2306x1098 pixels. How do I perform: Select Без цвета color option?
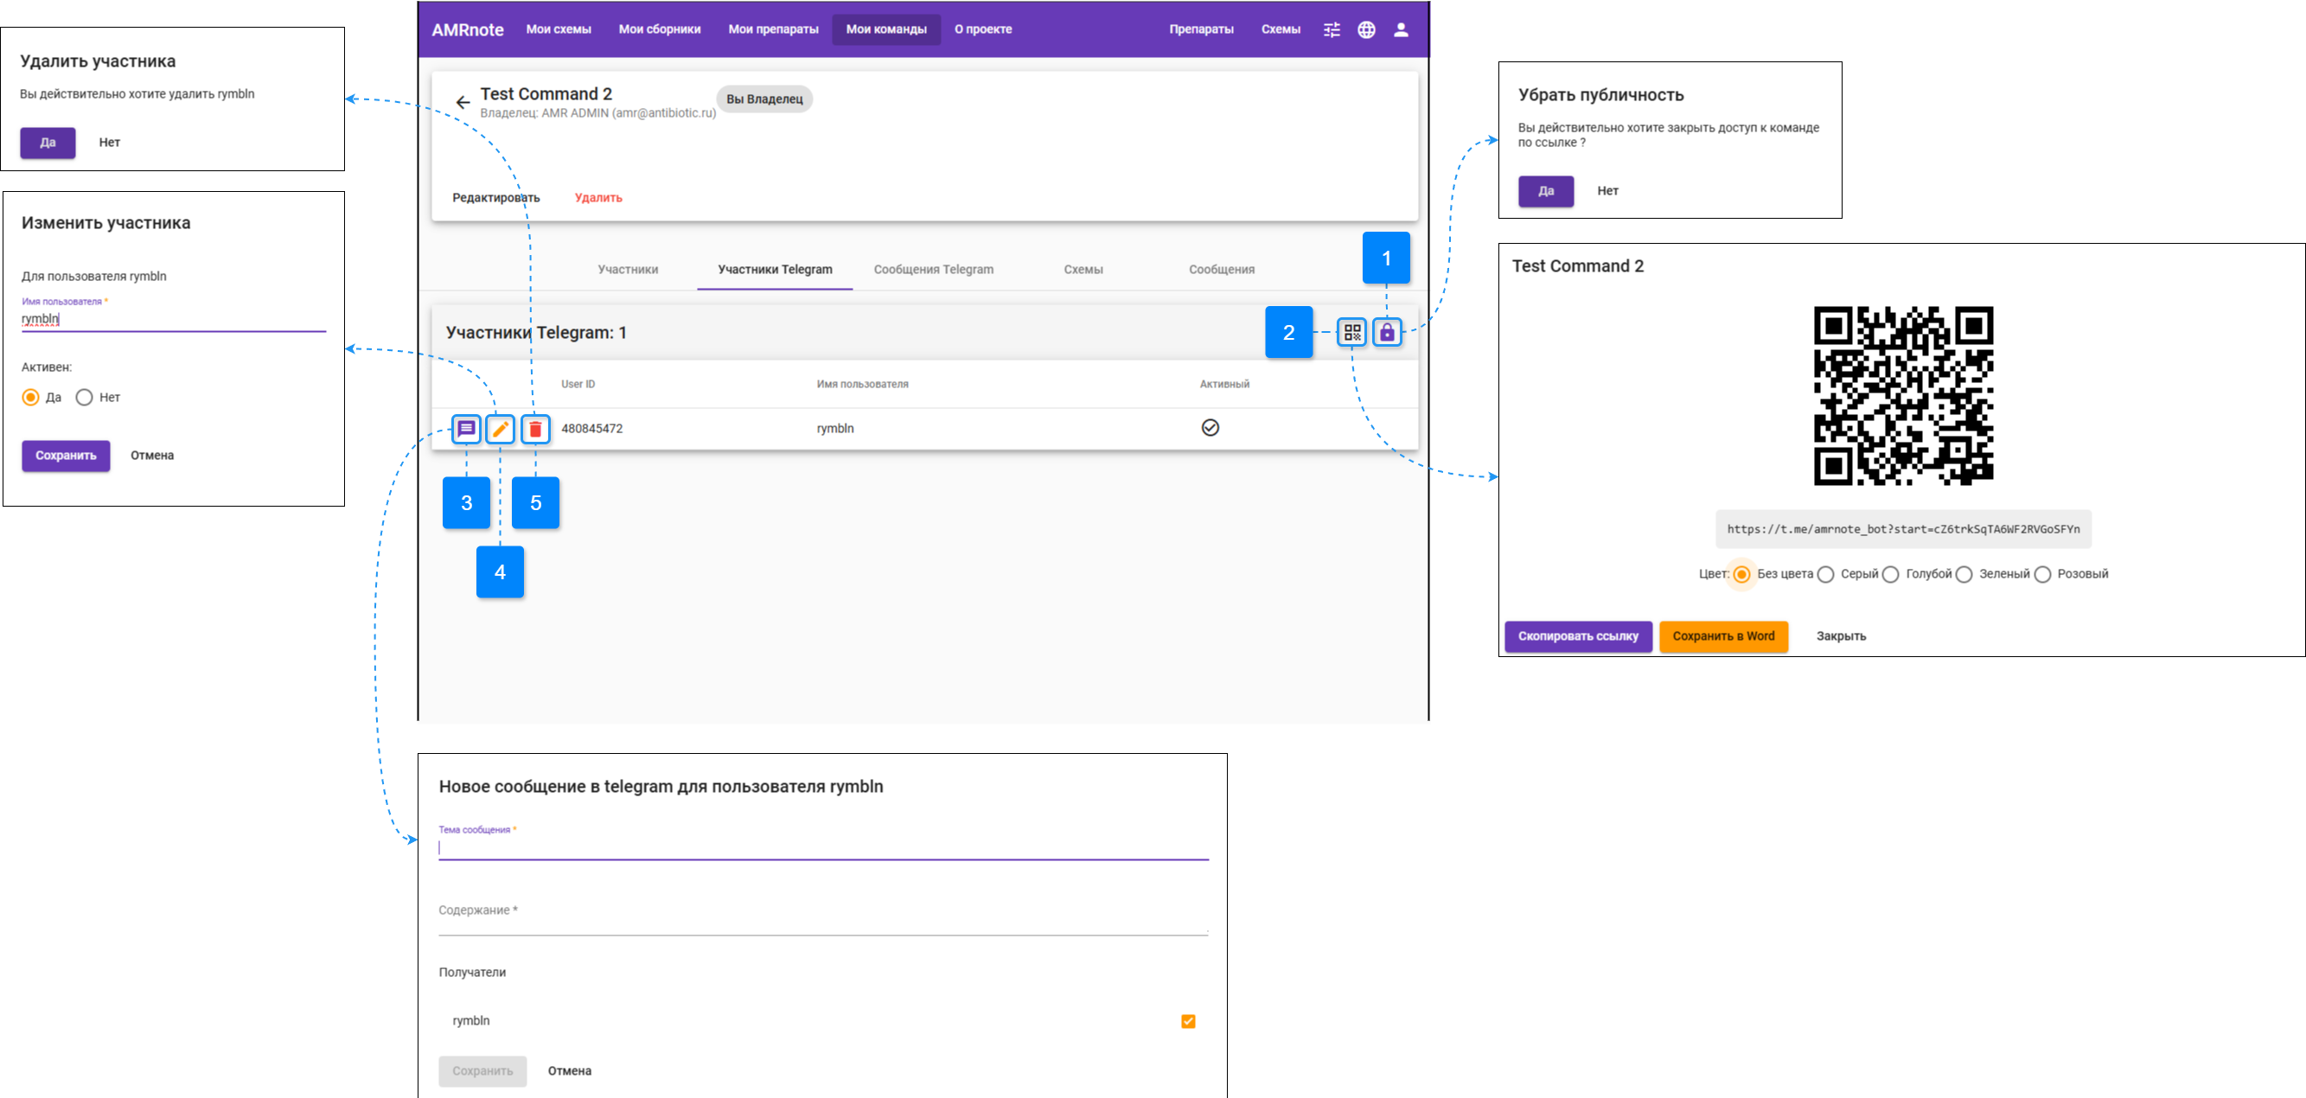click(x=1741, y=574)
